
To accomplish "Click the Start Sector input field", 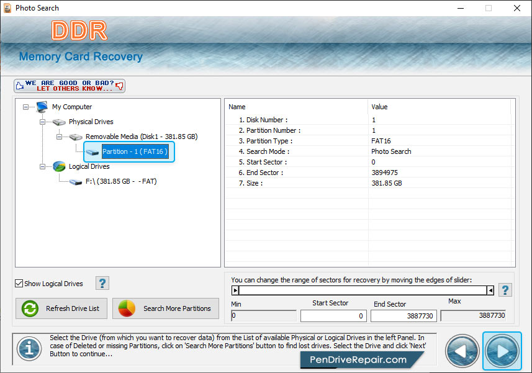I will (333, 316).
